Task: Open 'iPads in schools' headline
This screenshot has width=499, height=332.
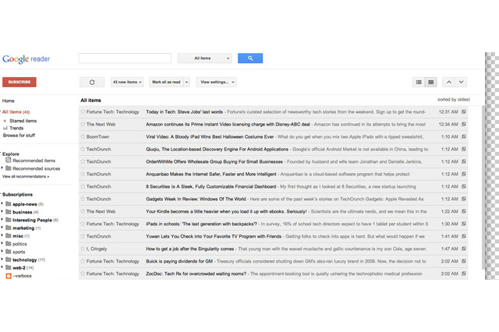Action: pos(201,224)
